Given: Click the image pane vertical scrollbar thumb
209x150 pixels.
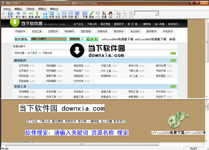Looking at the screenshot, I should pyautogui.click(x=207, y=42).
